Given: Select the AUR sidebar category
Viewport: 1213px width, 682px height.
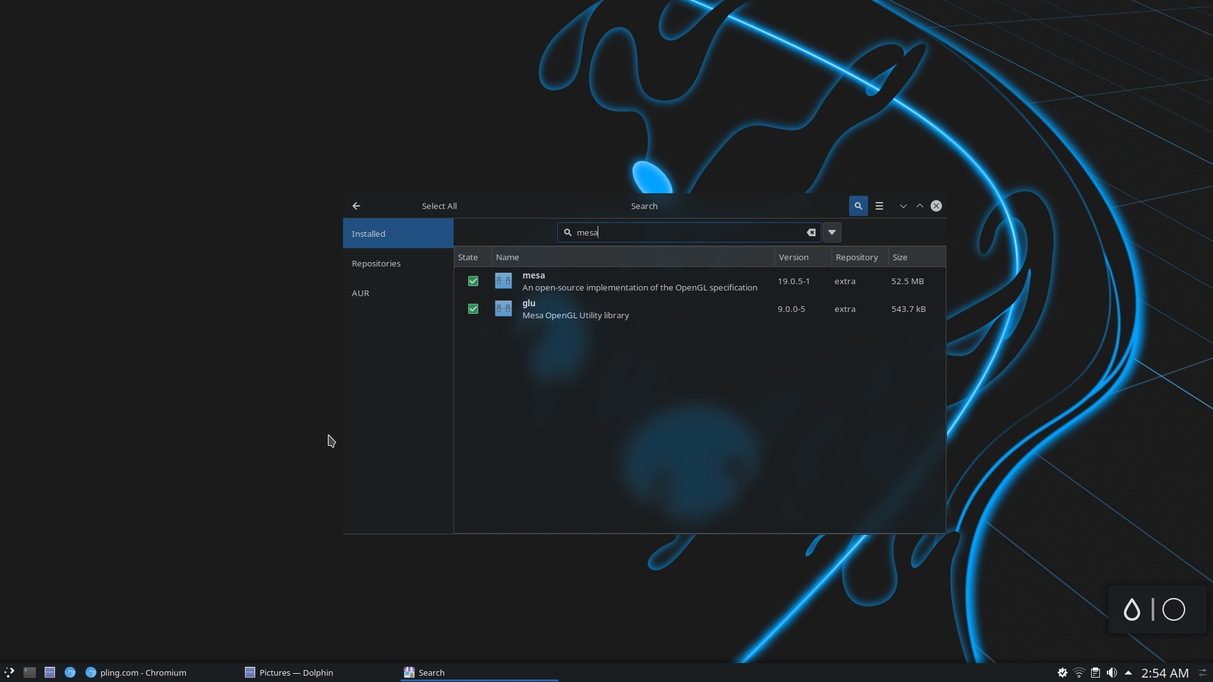Looking at the screenshot, I should (398, 293).
